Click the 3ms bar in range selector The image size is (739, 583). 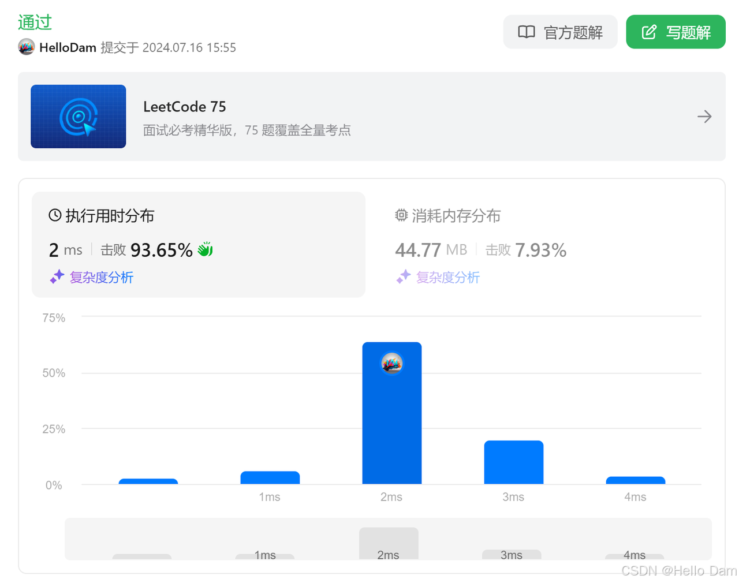512,554
